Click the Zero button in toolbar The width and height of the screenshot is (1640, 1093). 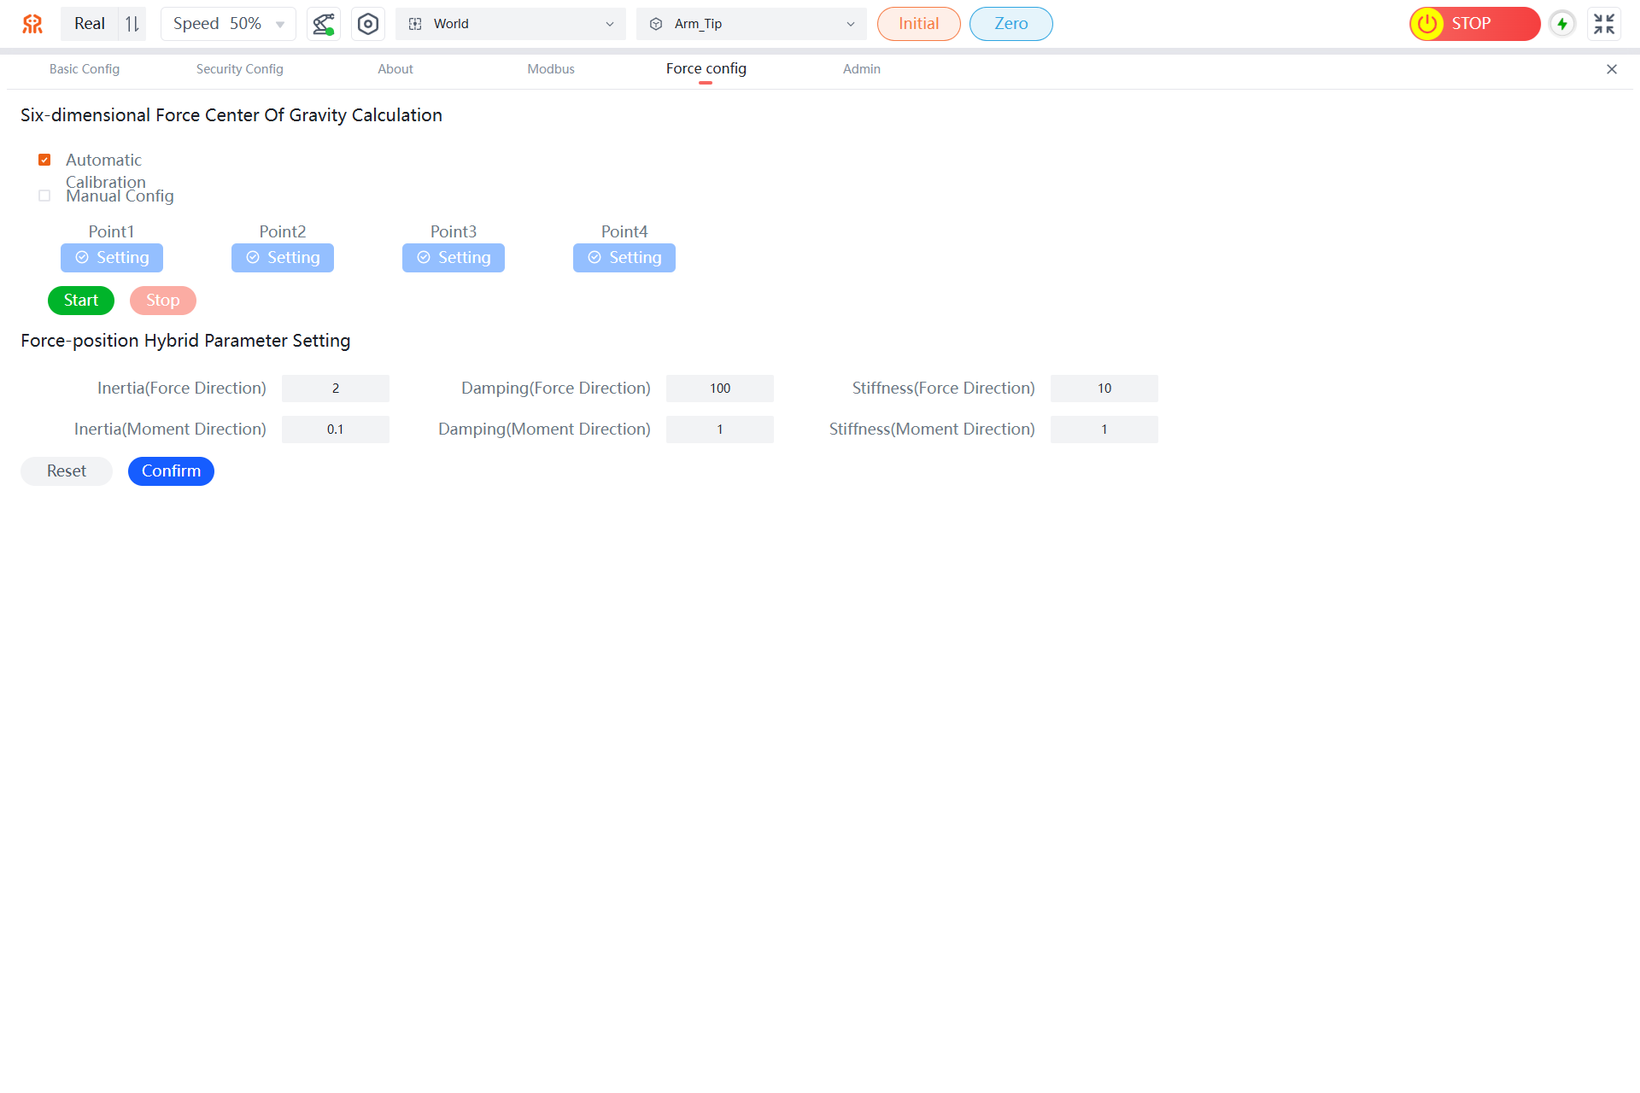pos(1010,24)
